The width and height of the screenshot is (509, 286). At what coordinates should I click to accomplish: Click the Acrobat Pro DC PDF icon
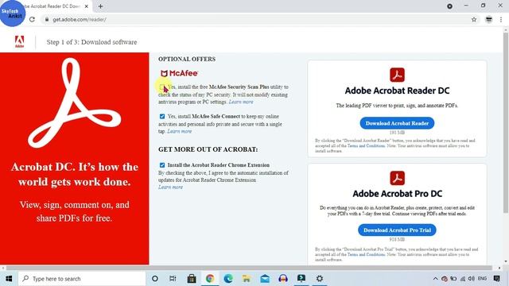tap(397, 178)
